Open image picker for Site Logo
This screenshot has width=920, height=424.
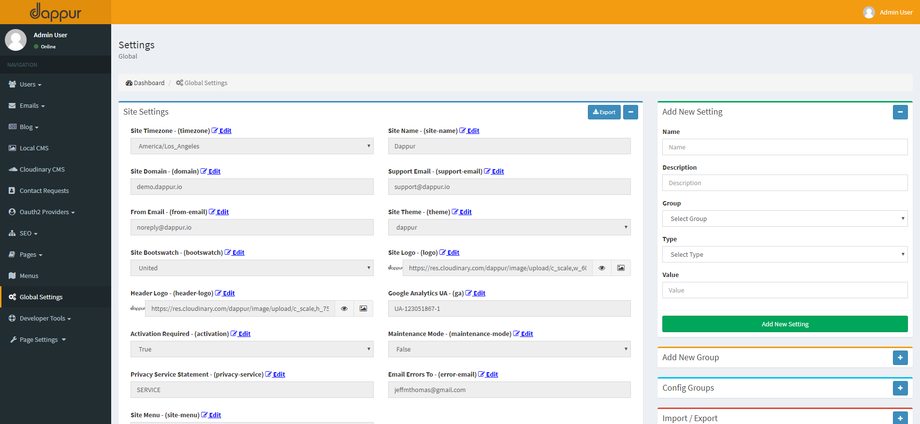point(621,268)
